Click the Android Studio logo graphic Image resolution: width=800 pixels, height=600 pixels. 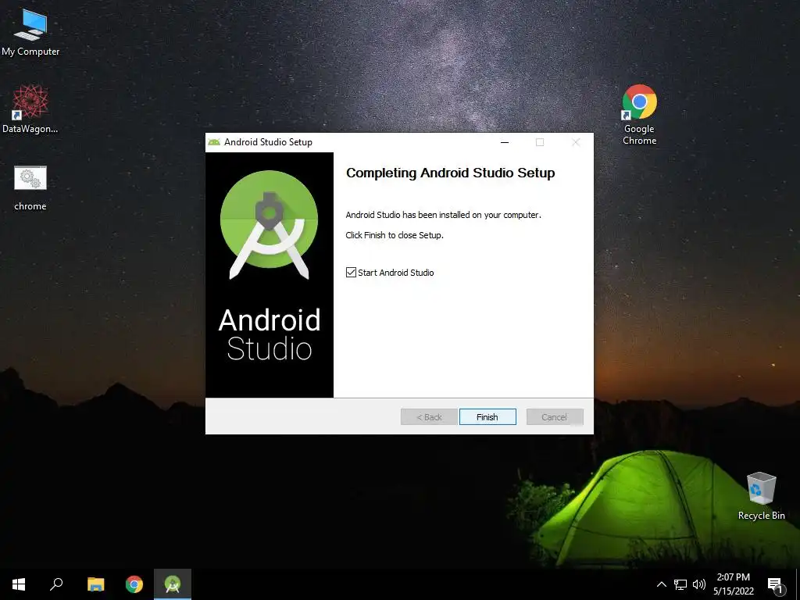pos(269,225)
